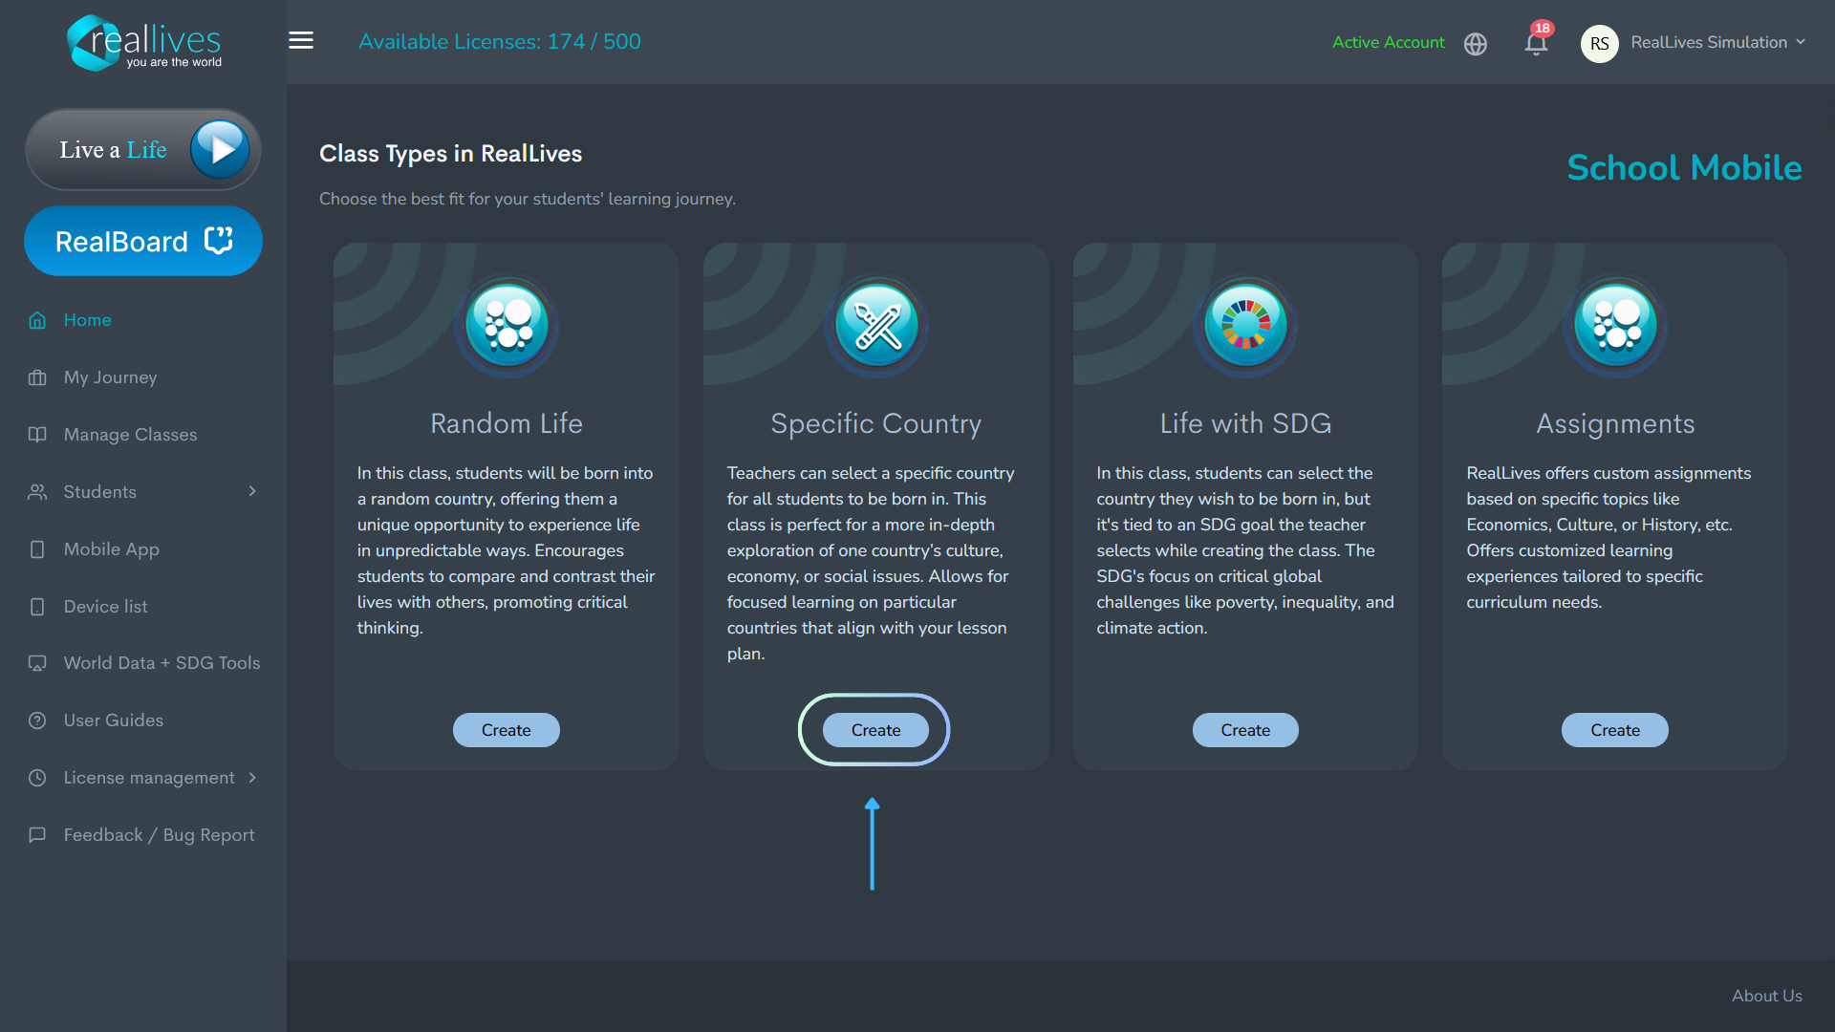Click Life with SDG wheel icon
The width and height of the screenshot is (1835, 1032).
(1245, 325)
